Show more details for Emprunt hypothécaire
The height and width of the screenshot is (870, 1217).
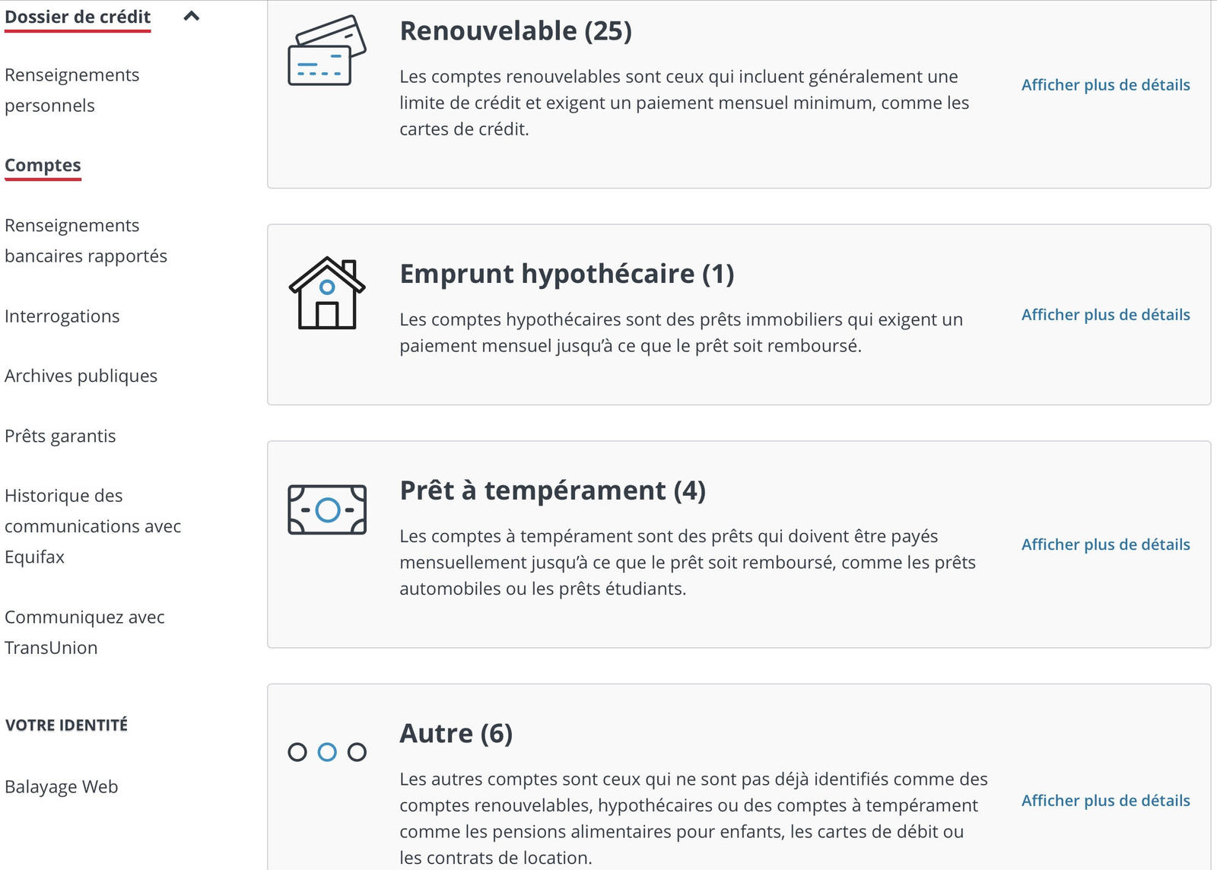point(1105,315)
